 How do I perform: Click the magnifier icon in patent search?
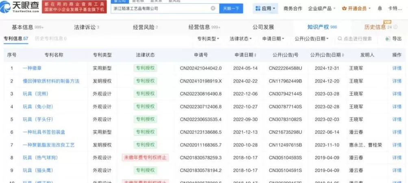point(340,39)
